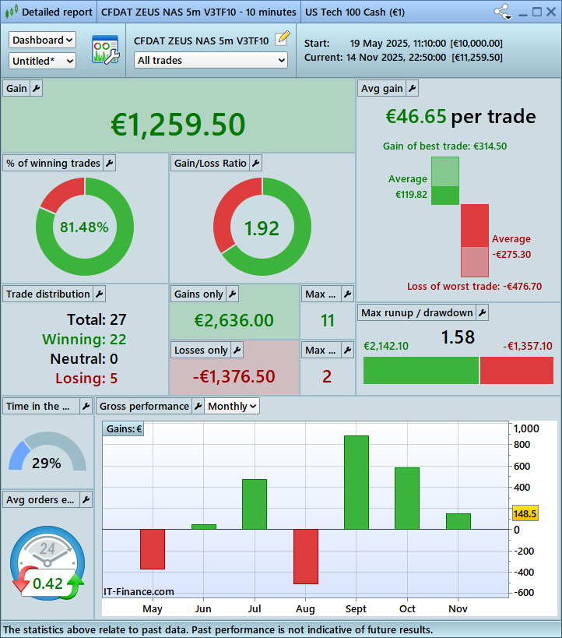The height and width of the screenshot is (638, 562).
Task: Click the Gain panel wrench icon
Action: click(x=36, y=88)
